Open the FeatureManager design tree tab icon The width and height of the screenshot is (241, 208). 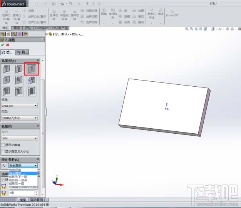point(3,34)
